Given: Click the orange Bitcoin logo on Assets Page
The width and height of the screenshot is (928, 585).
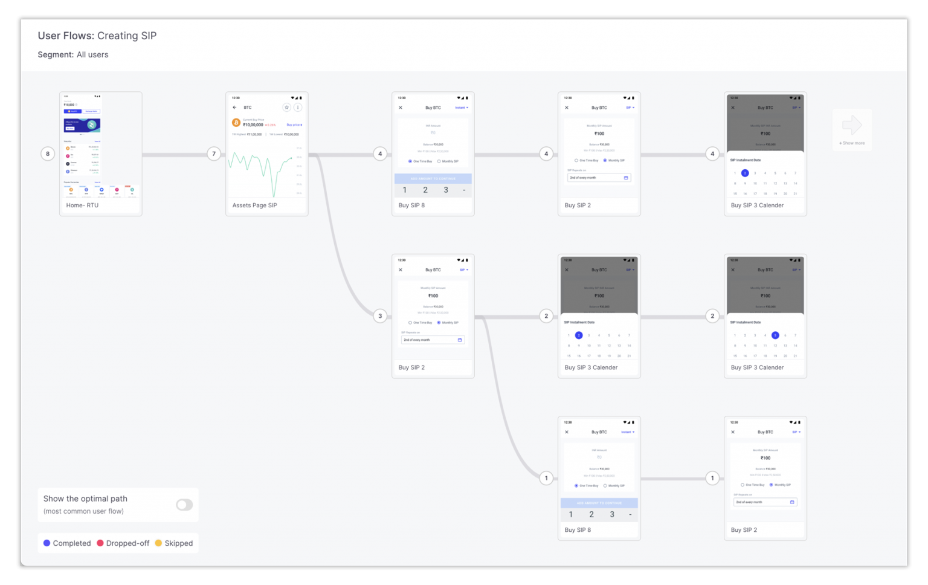Looking at the screenshot, I should click(x=236, y=123).
